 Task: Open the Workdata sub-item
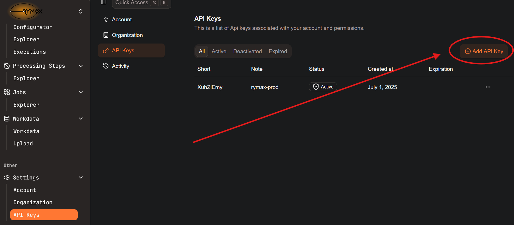point(26,131)
